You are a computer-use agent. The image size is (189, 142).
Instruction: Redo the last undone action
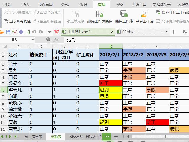(x=41, y=32)
